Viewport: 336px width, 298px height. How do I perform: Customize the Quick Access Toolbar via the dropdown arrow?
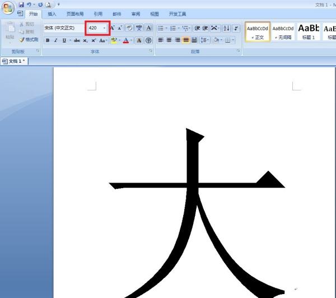(x=58, y=4)
